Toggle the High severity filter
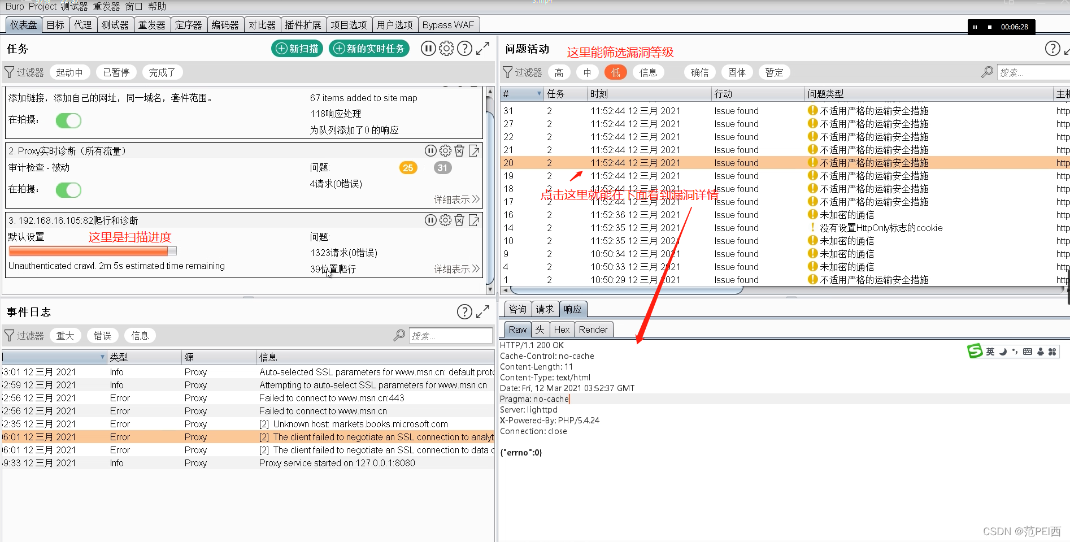The image size is (1070, 542). tap(559, 72)
